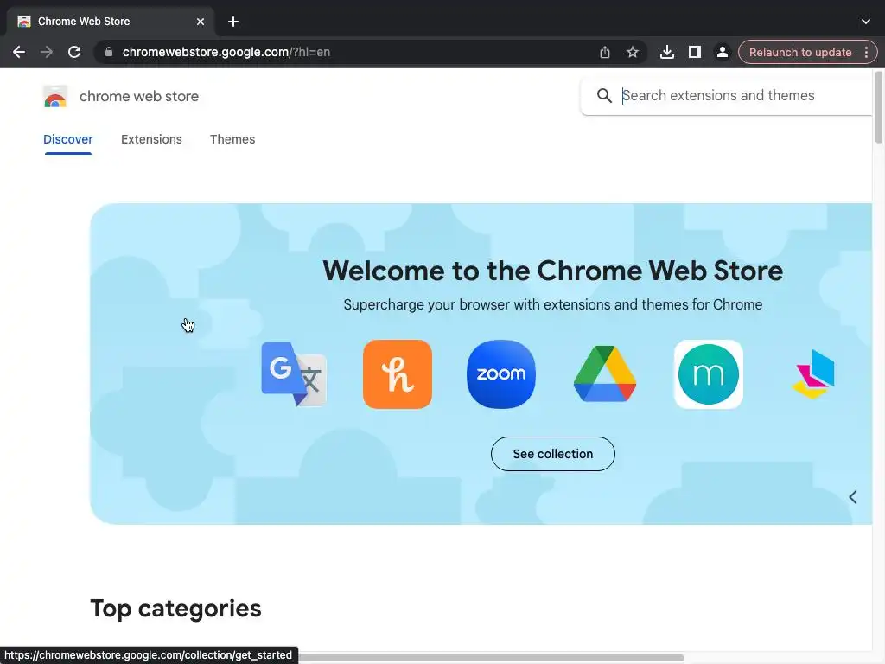Screen dimensions: 885x664
Task: View site information lock icon
Action: point(109,52)
